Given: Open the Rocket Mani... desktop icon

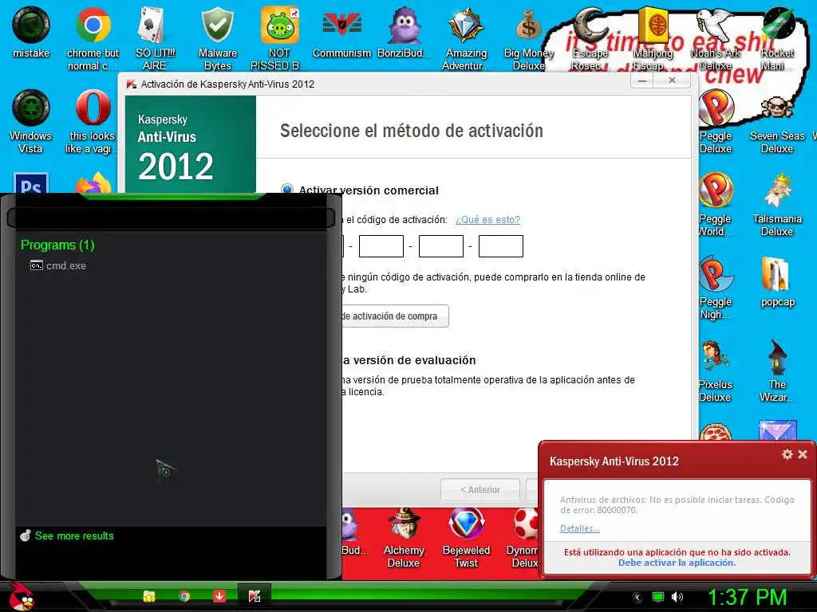Looking at the screenshot, I should click(x=777, y=38).
